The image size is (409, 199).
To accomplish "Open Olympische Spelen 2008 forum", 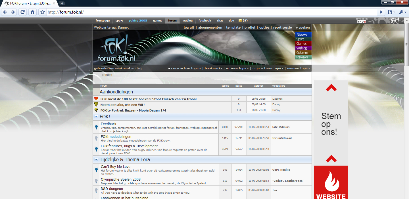I will tap(121, 179).
